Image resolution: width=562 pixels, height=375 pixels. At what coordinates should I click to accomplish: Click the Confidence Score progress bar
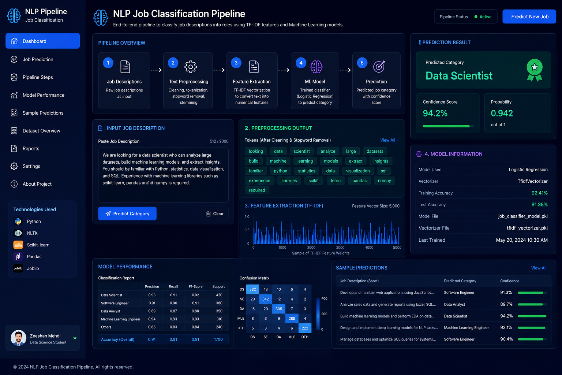click(448, 126)
